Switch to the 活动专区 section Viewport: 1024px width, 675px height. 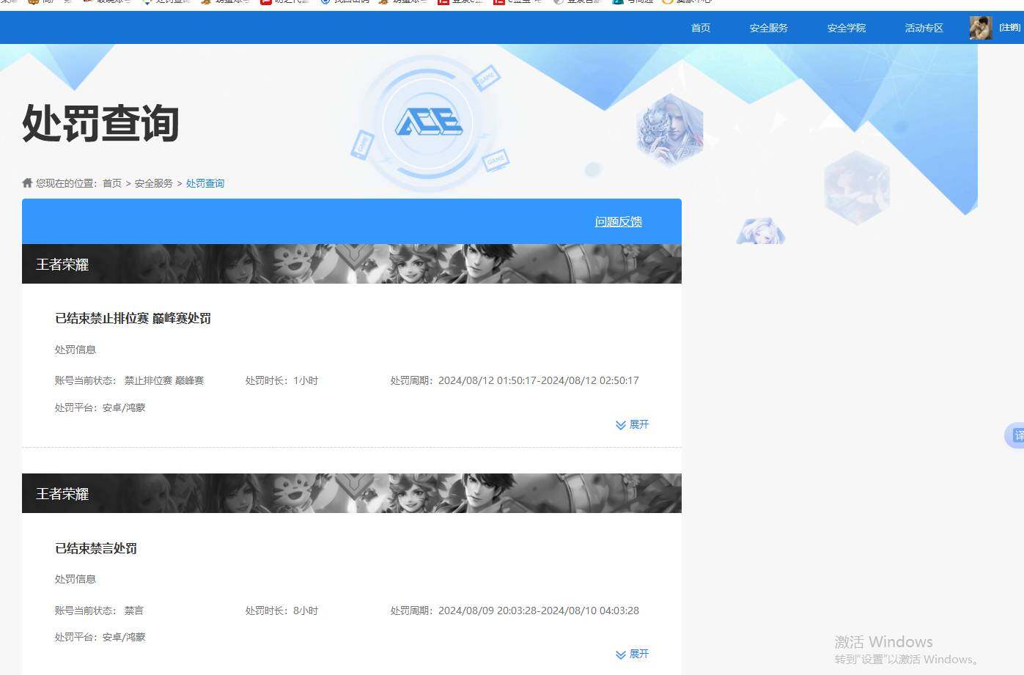[923, 28]
